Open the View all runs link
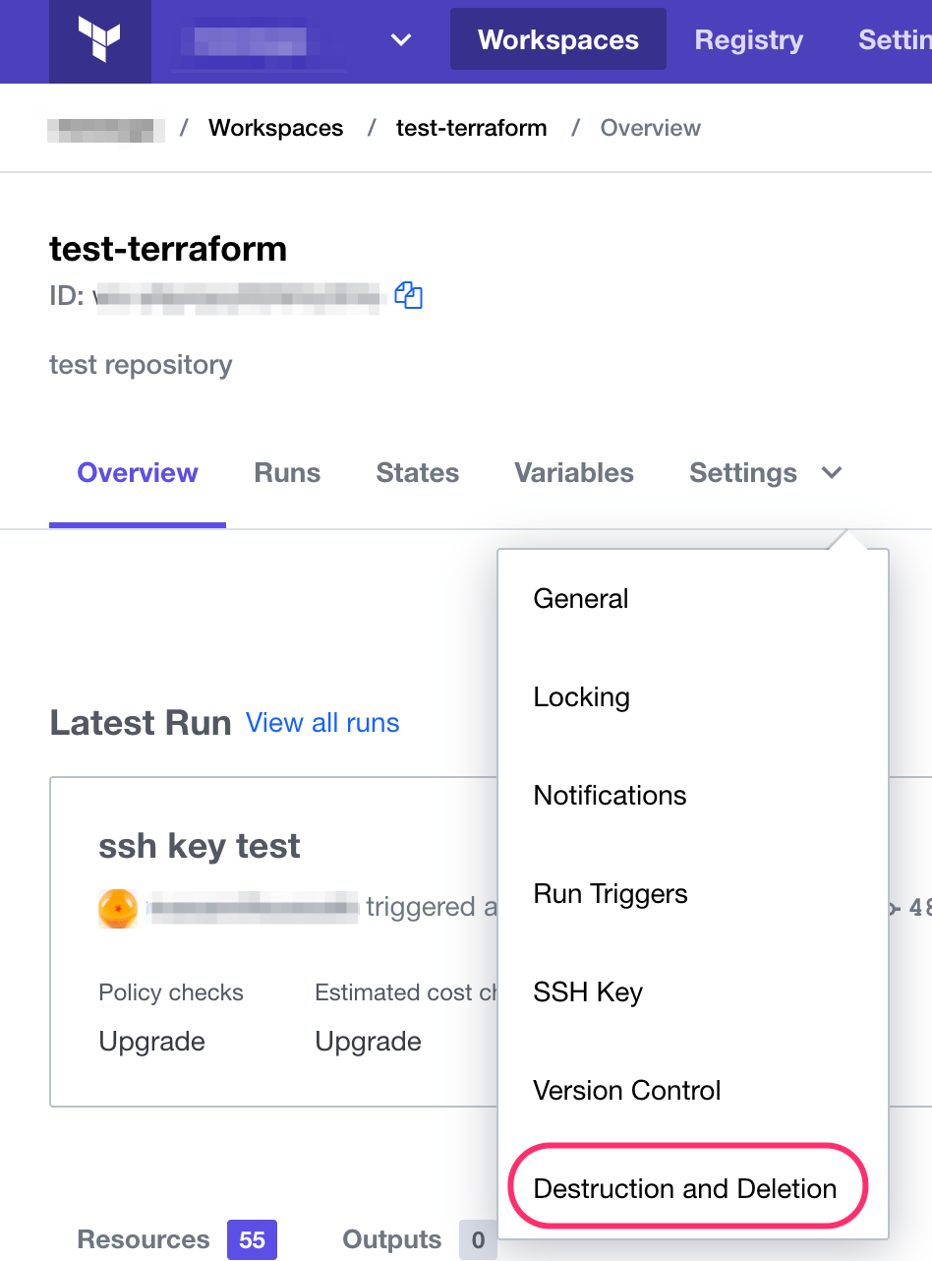The image size is (932, 1261). point(322,723)
